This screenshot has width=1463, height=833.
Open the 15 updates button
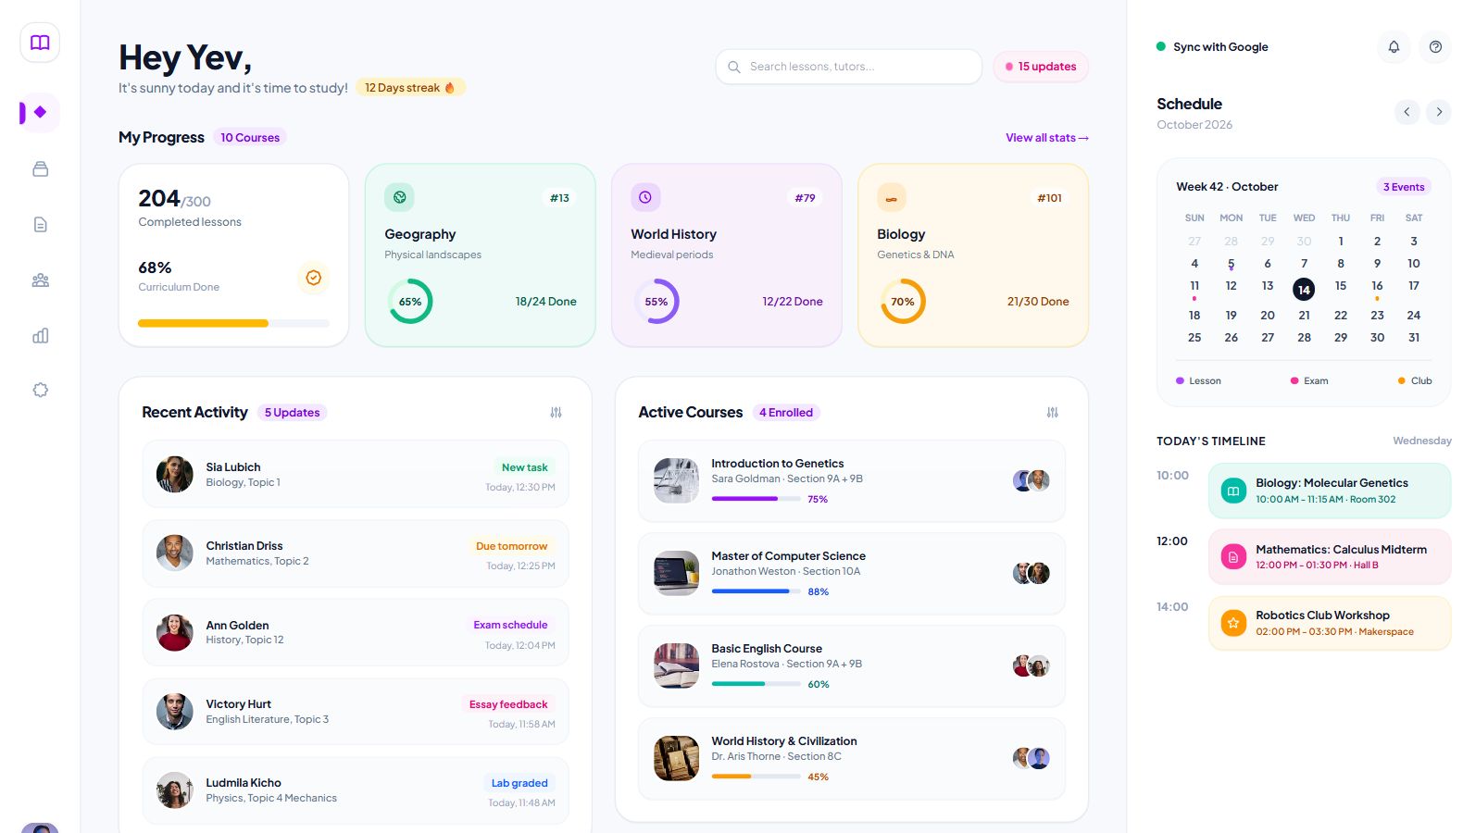point(1041,67)
